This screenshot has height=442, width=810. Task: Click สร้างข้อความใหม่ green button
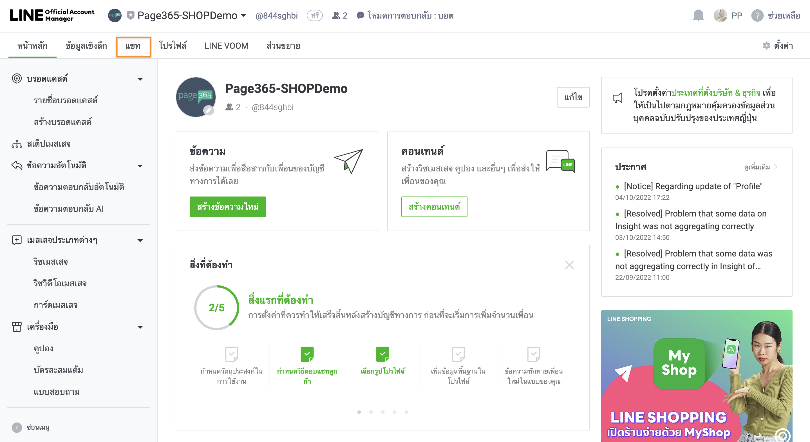(x=228, y=207)
